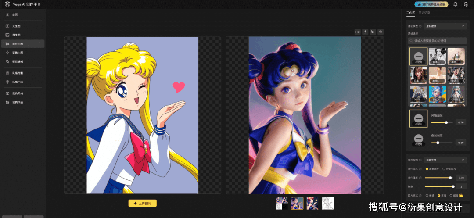Click 不使用 overlay slot beside 叠加强度
Screen dimensions: 474x218
coord(418,140)
